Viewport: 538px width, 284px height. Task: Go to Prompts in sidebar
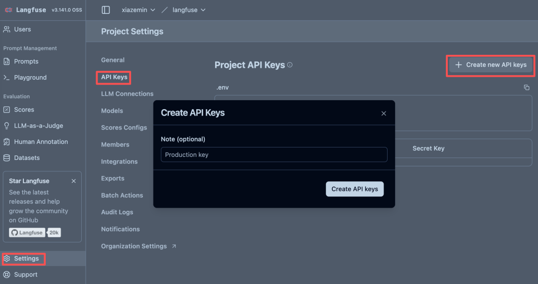[x=26, y=61]
